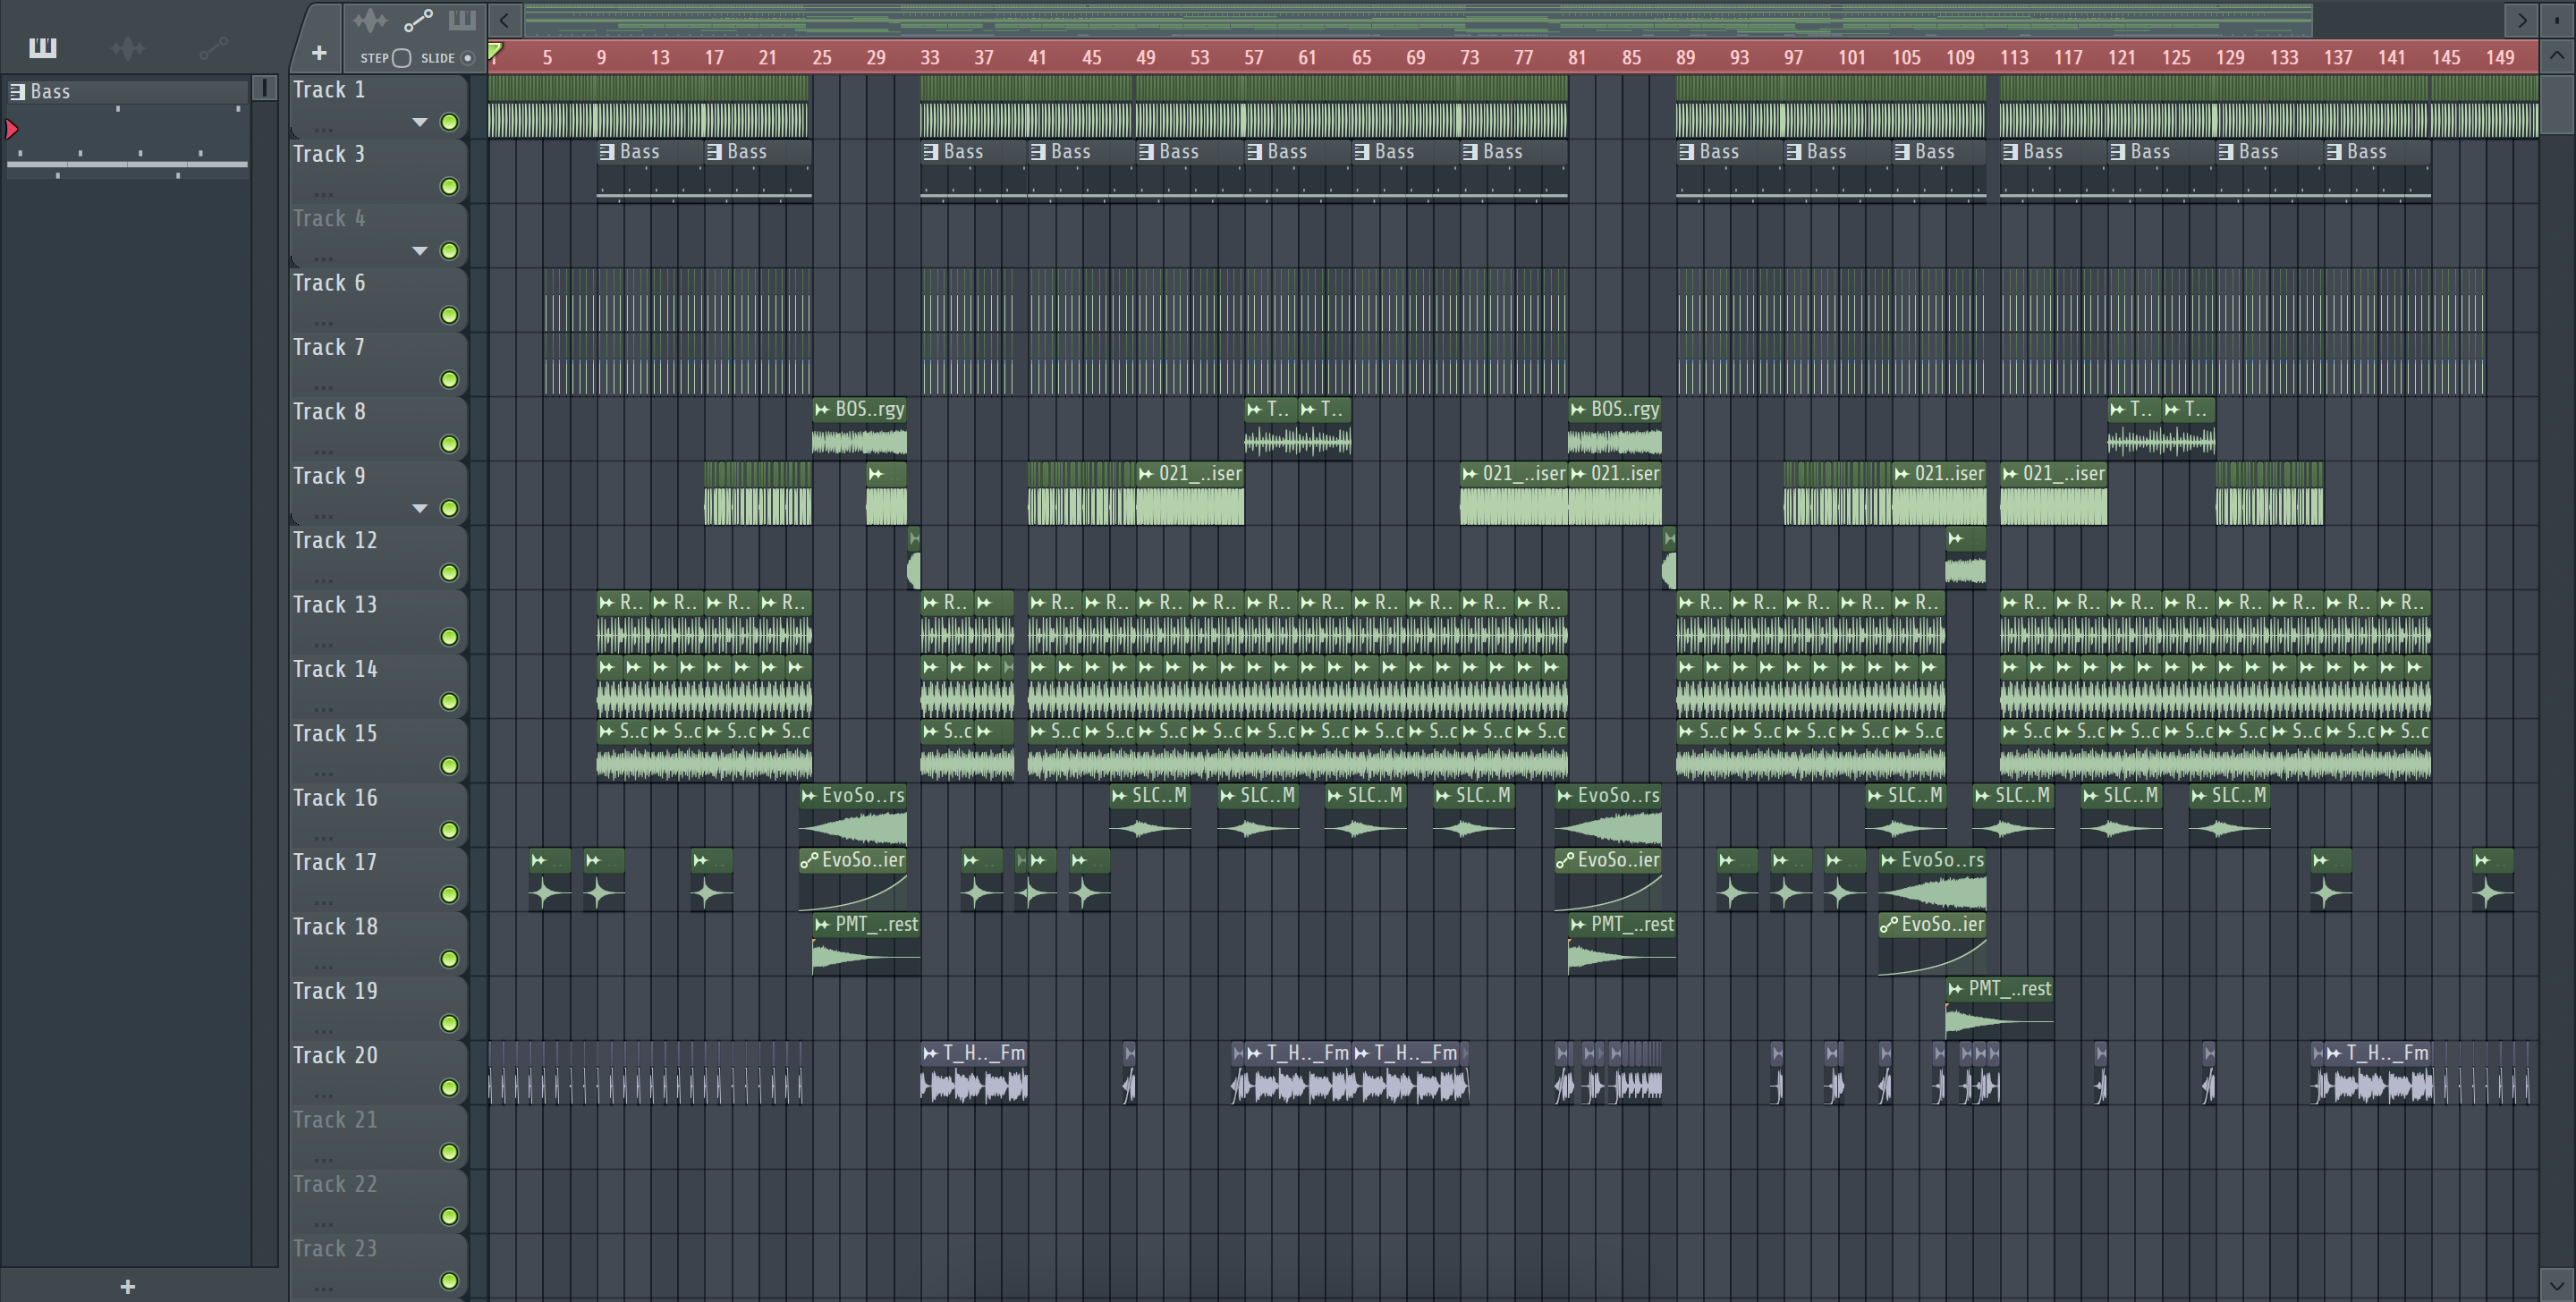2576x1302 pixels.
Task: Select the Track 12 header
Action: pyautogui.click(x=378, y=557)
